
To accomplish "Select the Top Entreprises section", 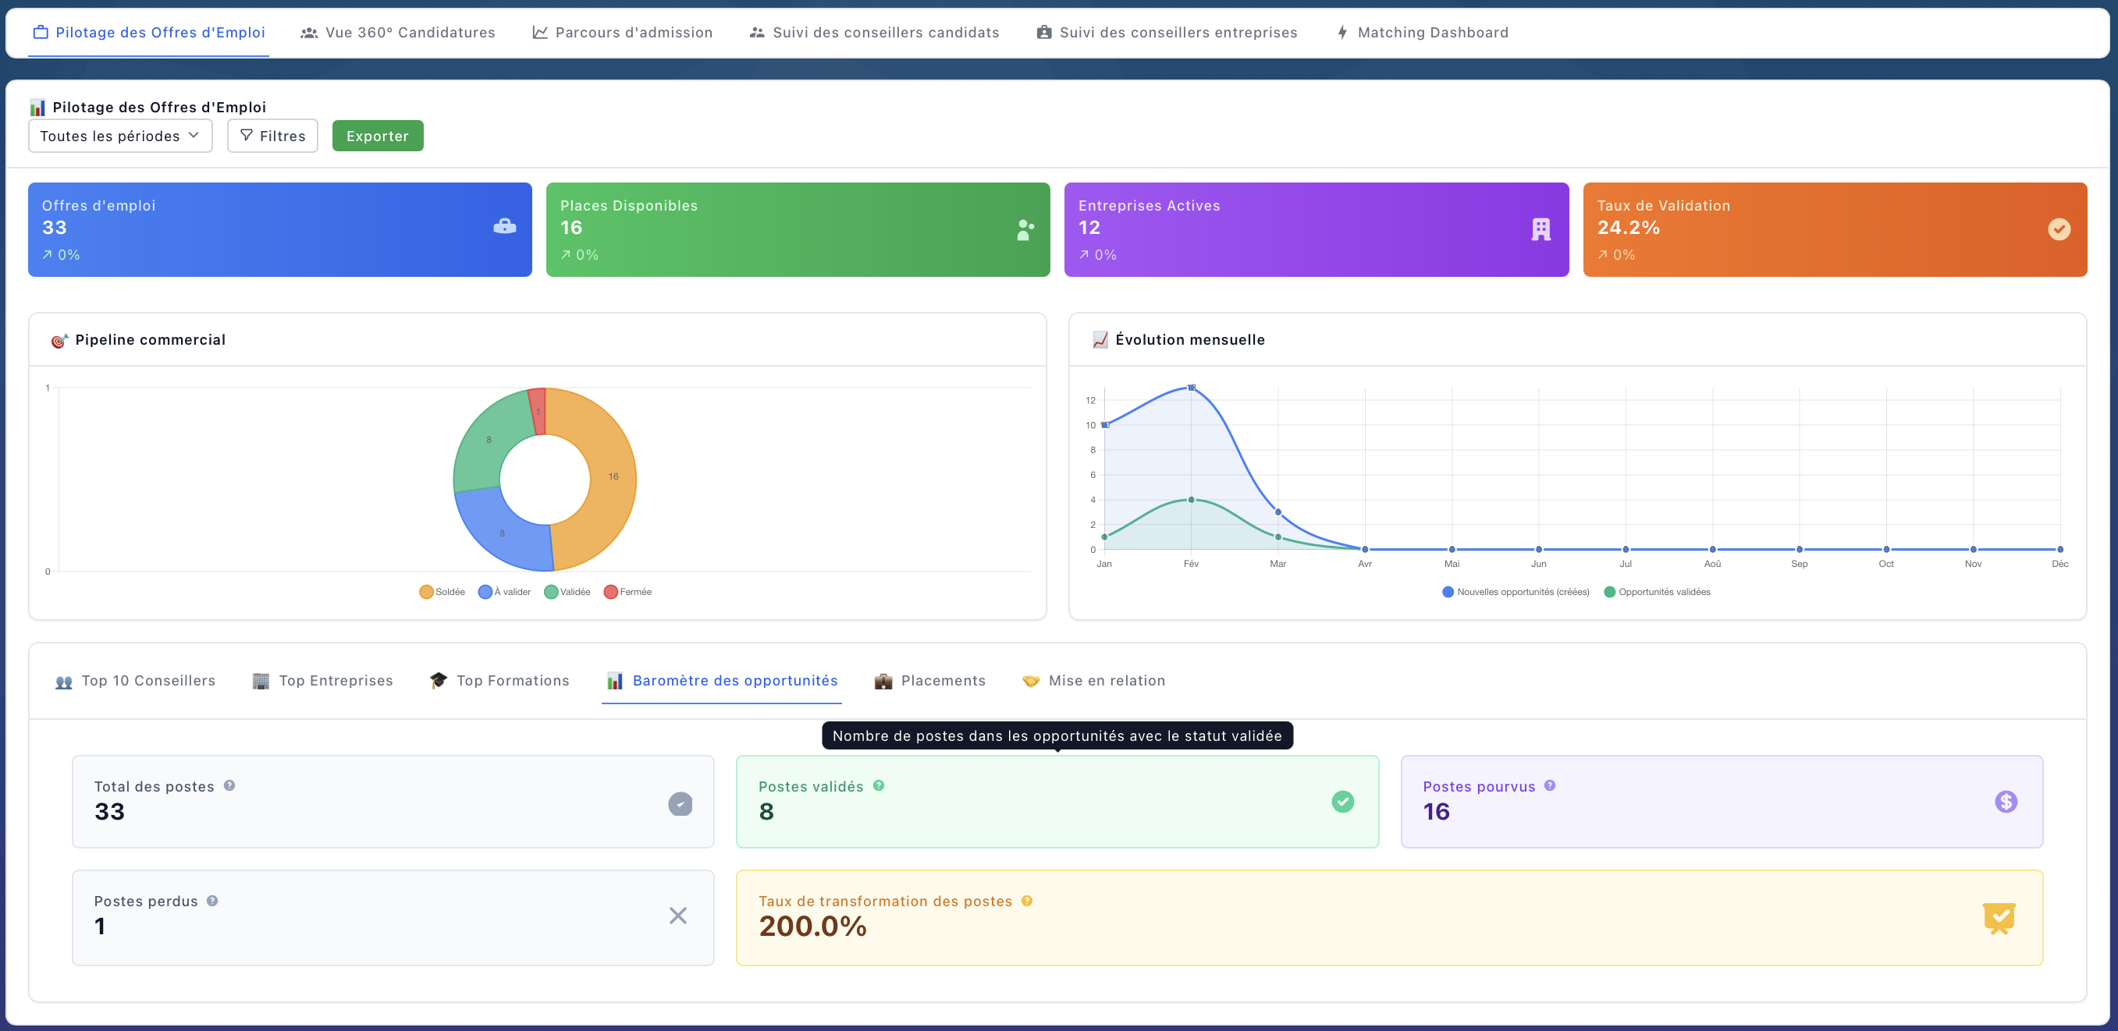I will 322,680.
